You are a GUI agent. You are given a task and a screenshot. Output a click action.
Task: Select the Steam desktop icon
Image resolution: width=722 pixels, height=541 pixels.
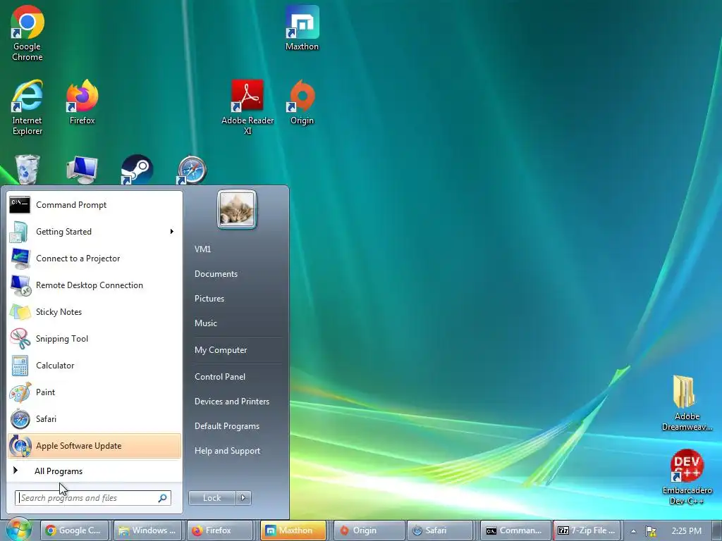coord(137,169)
